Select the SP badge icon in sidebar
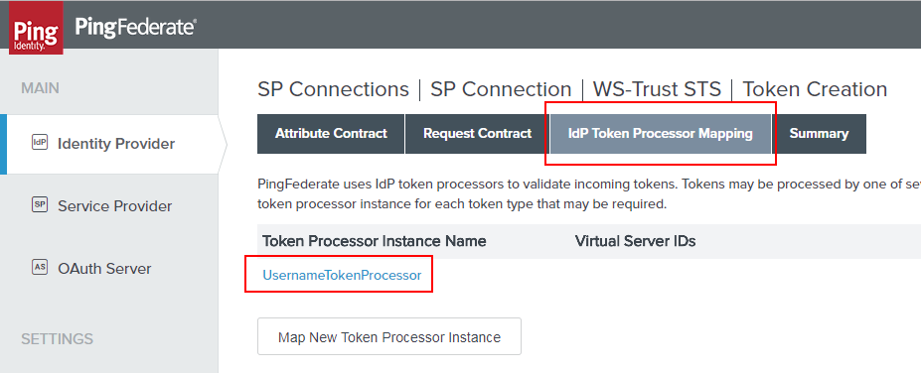 click(x=40, y=205)
